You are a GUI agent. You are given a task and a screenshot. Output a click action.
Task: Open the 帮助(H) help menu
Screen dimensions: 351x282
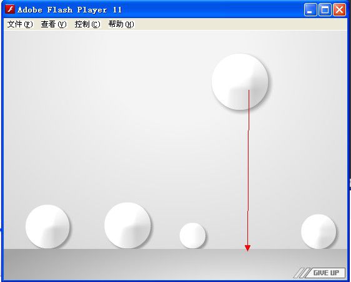(121, 24)
